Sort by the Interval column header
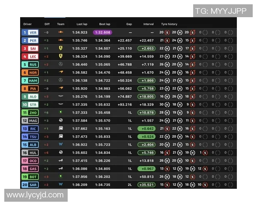The image size is (257, 206). point(149,24)
